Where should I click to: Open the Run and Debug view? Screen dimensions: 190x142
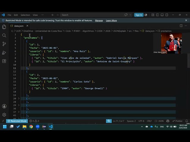point(4,53)
